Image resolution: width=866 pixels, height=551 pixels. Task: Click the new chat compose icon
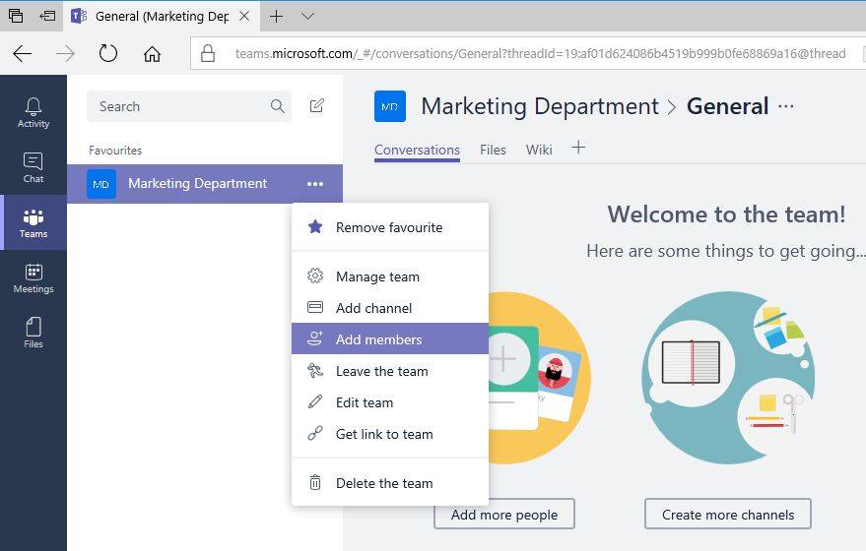pos(317,106)
